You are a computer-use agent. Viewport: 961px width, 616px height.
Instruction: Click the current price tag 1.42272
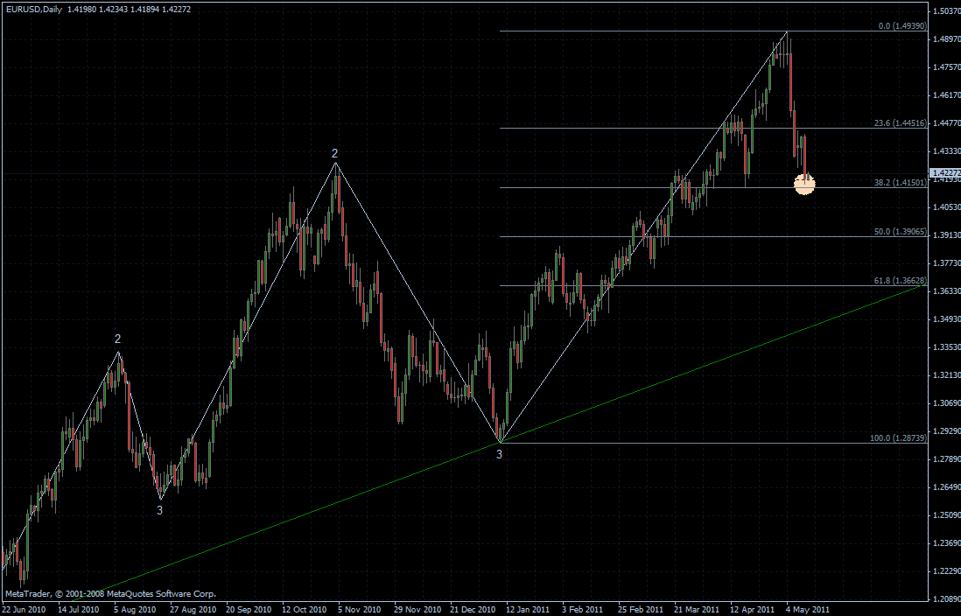[x=945, y=173]
